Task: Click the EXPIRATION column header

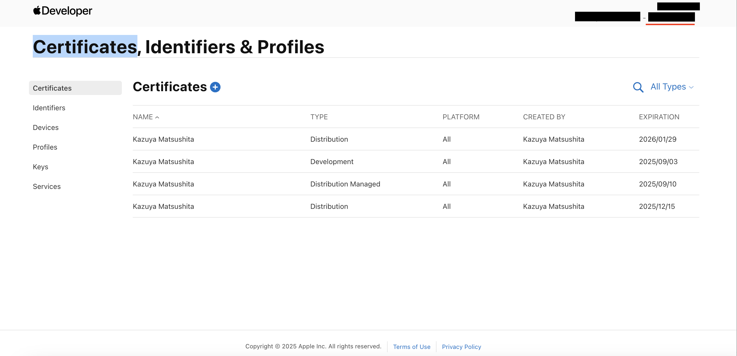Action: coord(659,117)
